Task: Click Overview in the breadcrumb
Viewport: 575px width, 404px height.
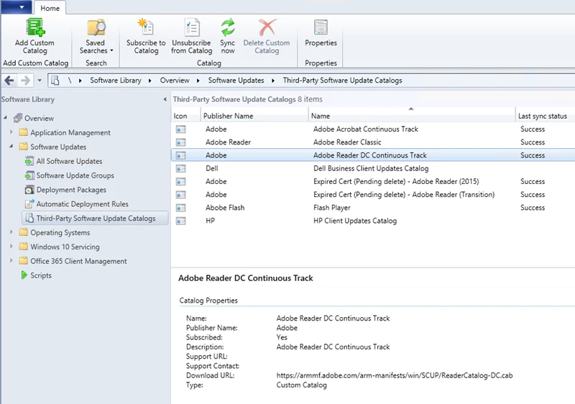Action: 175,81
